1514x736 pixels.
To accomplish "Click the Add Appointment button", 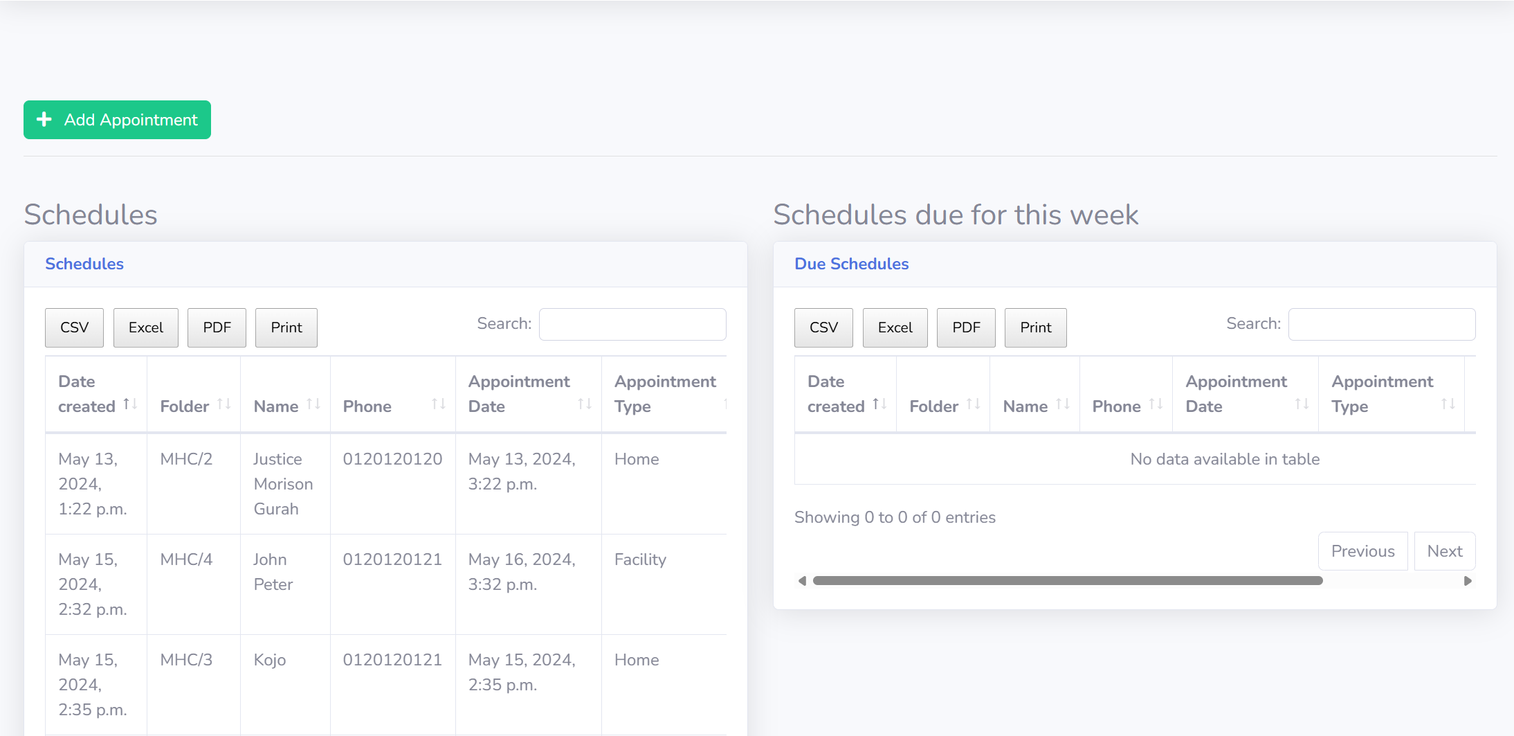I will (x=117, y=120).
